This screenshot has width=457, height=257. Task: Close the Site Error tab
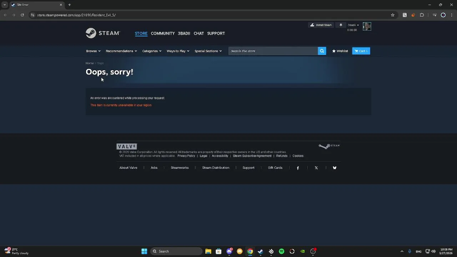[x=61, y=5]
